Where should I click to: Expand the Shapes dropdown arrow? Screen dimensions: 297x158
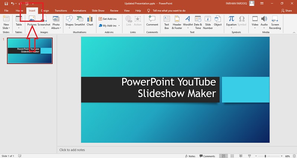point(69,28)
